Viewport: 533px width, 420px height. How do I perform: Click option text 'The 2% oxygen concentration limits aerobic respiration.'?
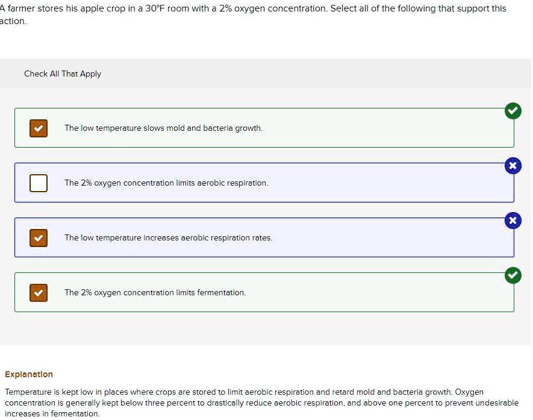[166, 183]
